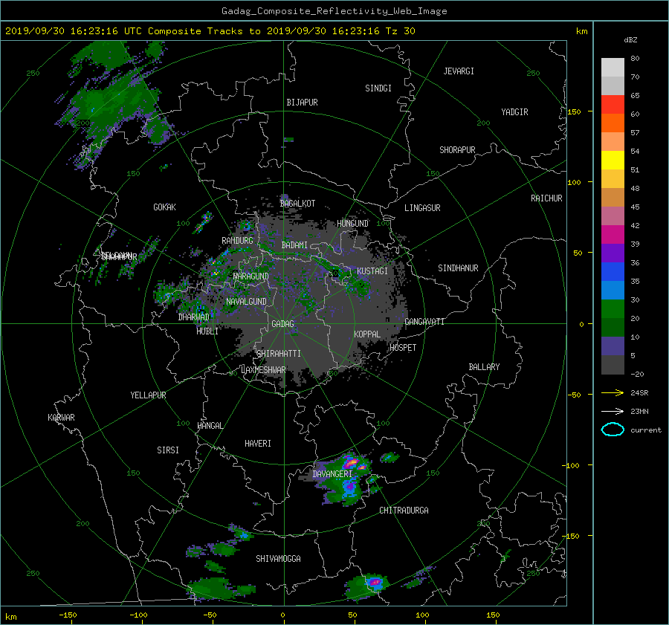Click the RAICHUR city label

point(546,198)
